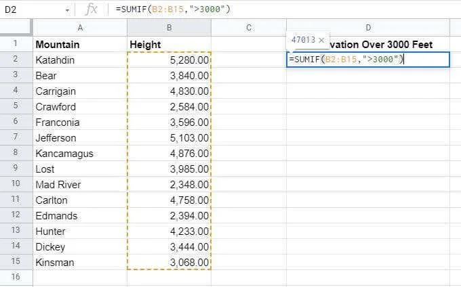This screenshot has height=287, width=461.
Task: Click the Mountain header cell
Action: tap(80, 44)
